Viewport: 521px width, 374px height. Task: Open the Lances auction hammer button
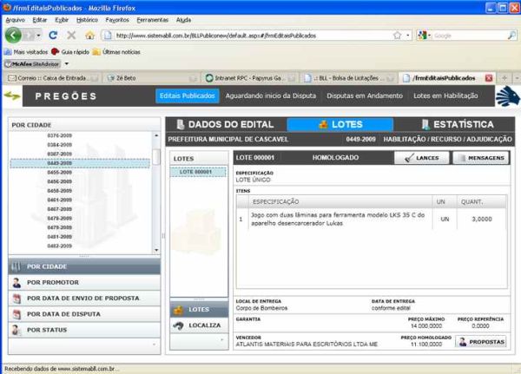click(x=423, y=159)
